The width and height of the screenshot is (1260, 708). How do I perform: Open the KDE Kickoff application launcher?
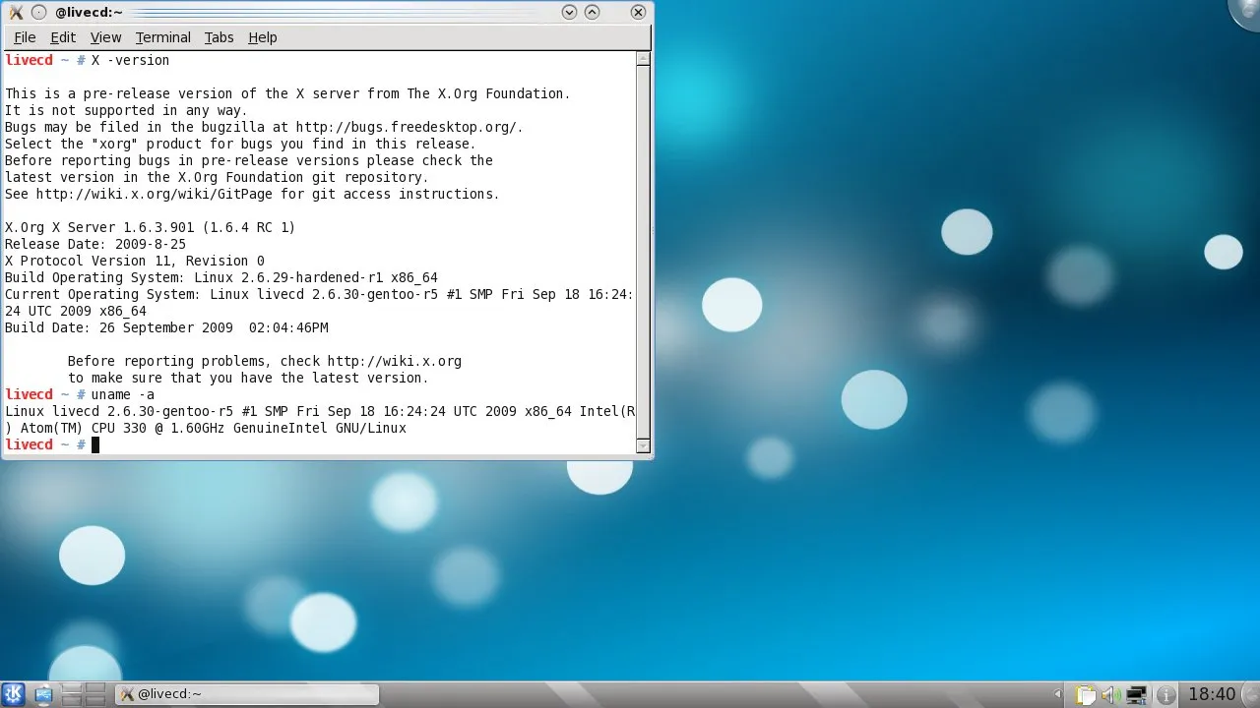(x=13, y=694)
